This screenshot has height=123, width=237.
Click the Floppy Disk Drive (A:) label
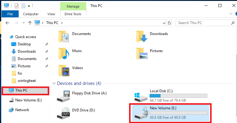pyautogui.click(x=89, y=93)
